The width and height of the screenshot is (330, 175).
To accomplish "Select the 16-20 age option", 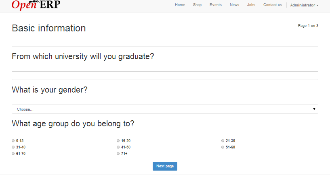I will 118,141.
